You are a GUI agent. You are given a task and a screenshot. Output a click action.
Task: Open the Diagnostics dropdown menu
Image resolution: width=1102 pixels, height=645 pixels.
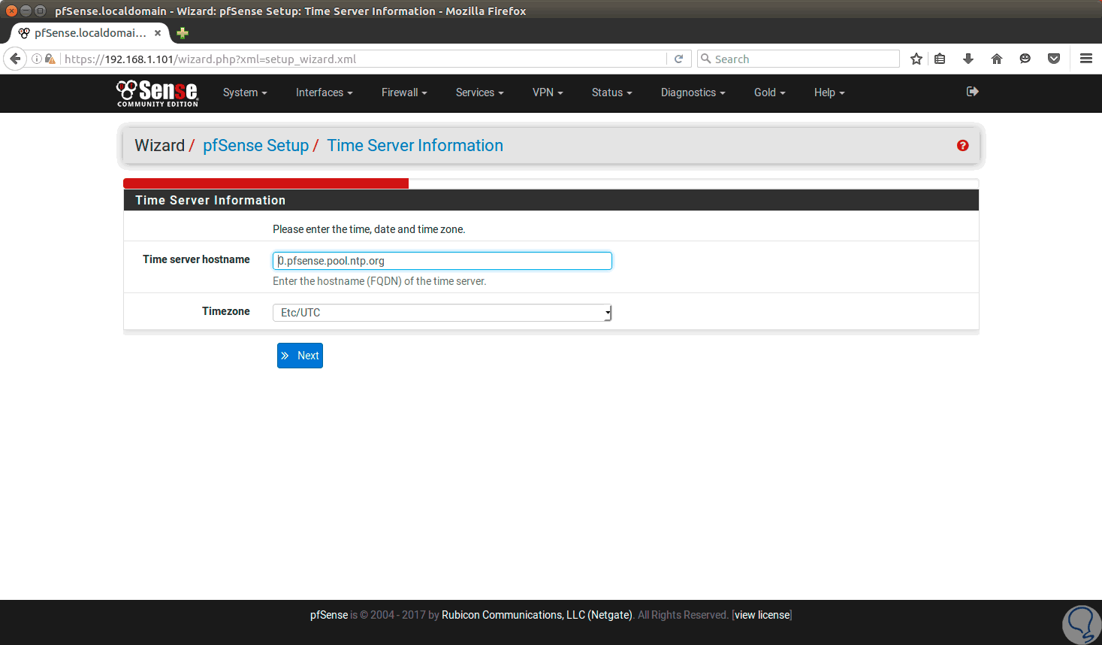[x=693, y=92]
